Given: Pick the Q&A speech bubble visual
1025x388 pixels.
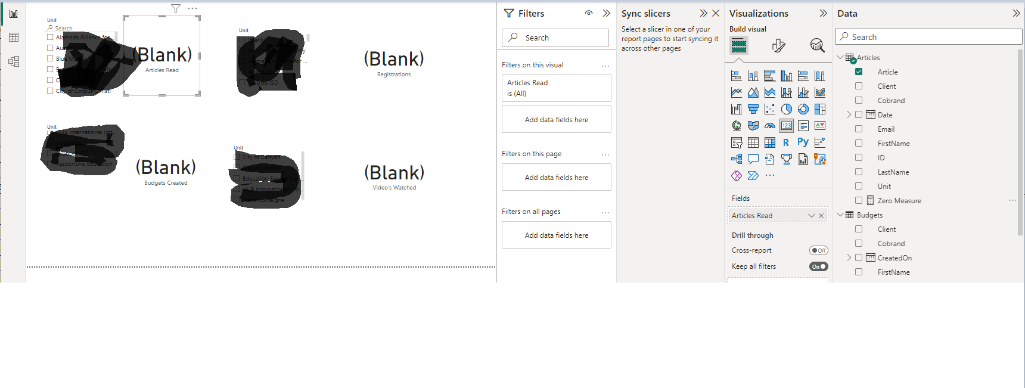Looking at the screenshot, I should pos(753,159).
